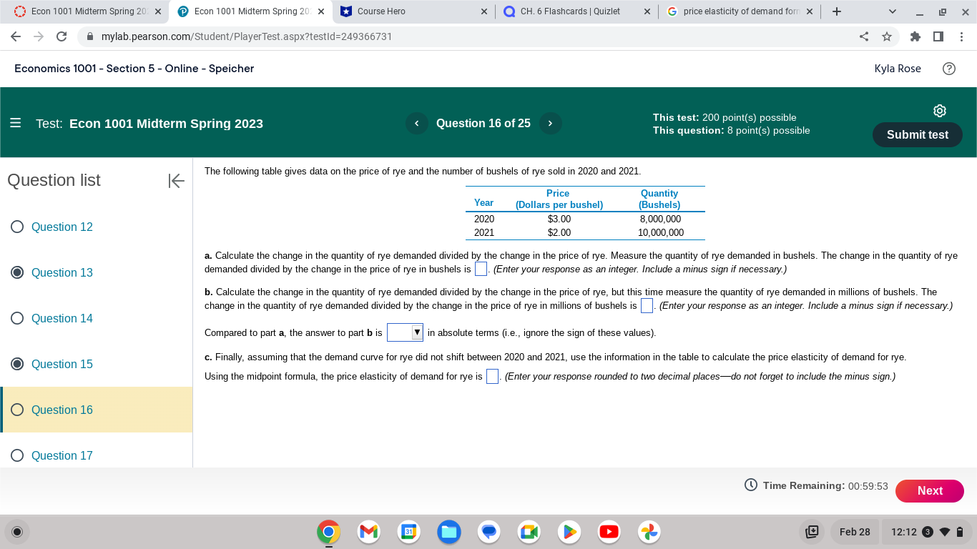This screenshot has width=977, height=549.
Task: Select Question 15 radio button
Action: coord(18,364)
